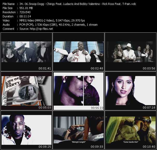Open the thumbnail at timestamp 00:01:41
This screenshot has width=157, height=150.
point(26,52)
